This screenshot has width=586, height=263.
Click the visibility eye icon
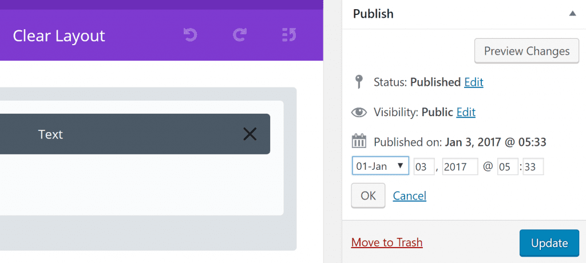[359, 112]
